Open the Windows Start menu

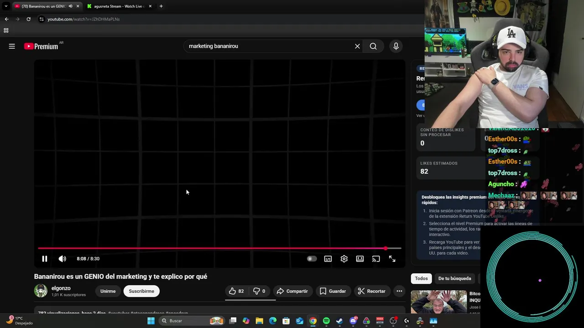coord(151,321)
